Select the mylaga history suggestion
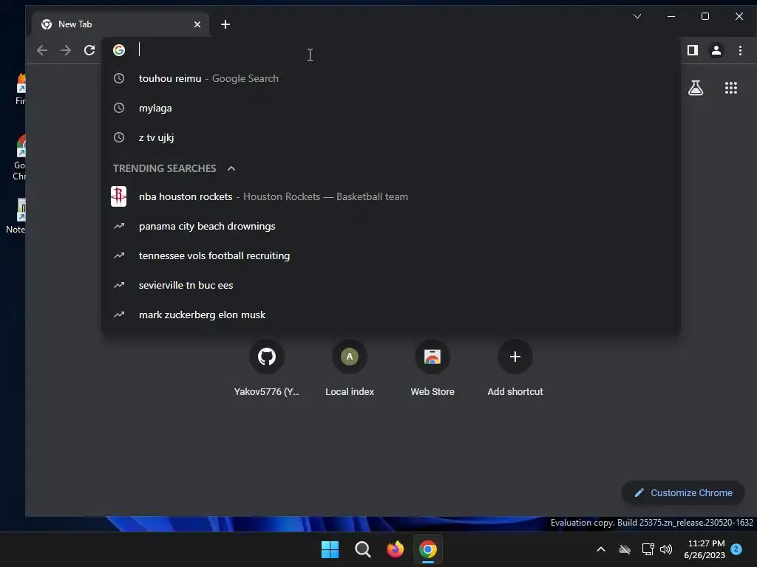This screenshot has height=567, width=757. tap(390, 108)
